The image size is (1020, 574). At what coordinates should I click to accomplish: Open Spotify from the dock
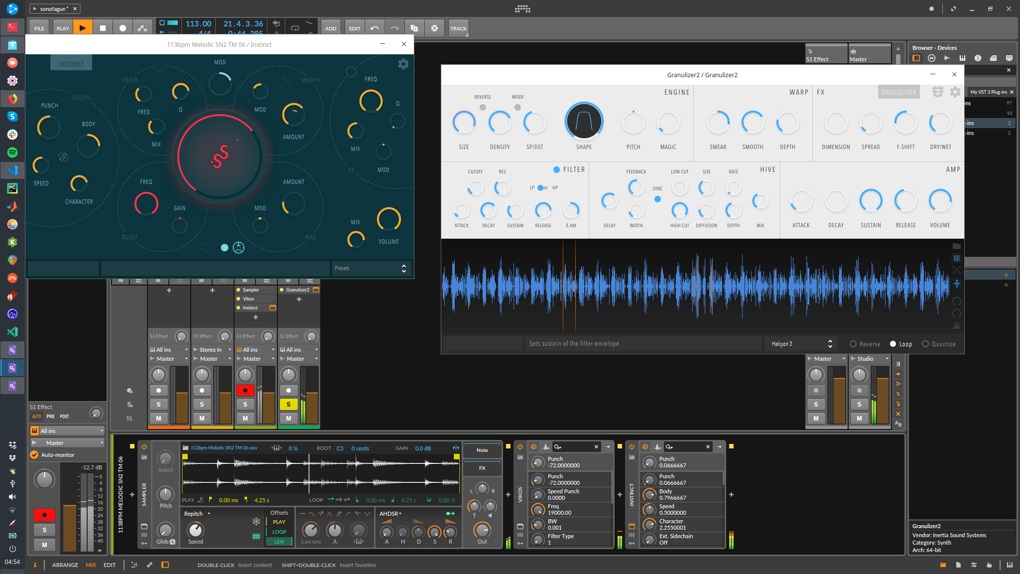point(12,152)
